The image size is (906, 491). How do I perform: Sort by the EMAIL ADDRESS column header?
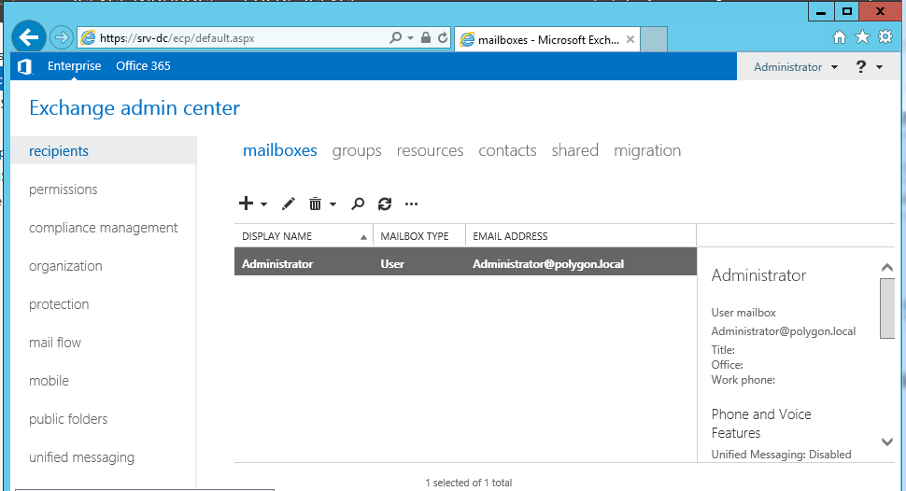581,235
